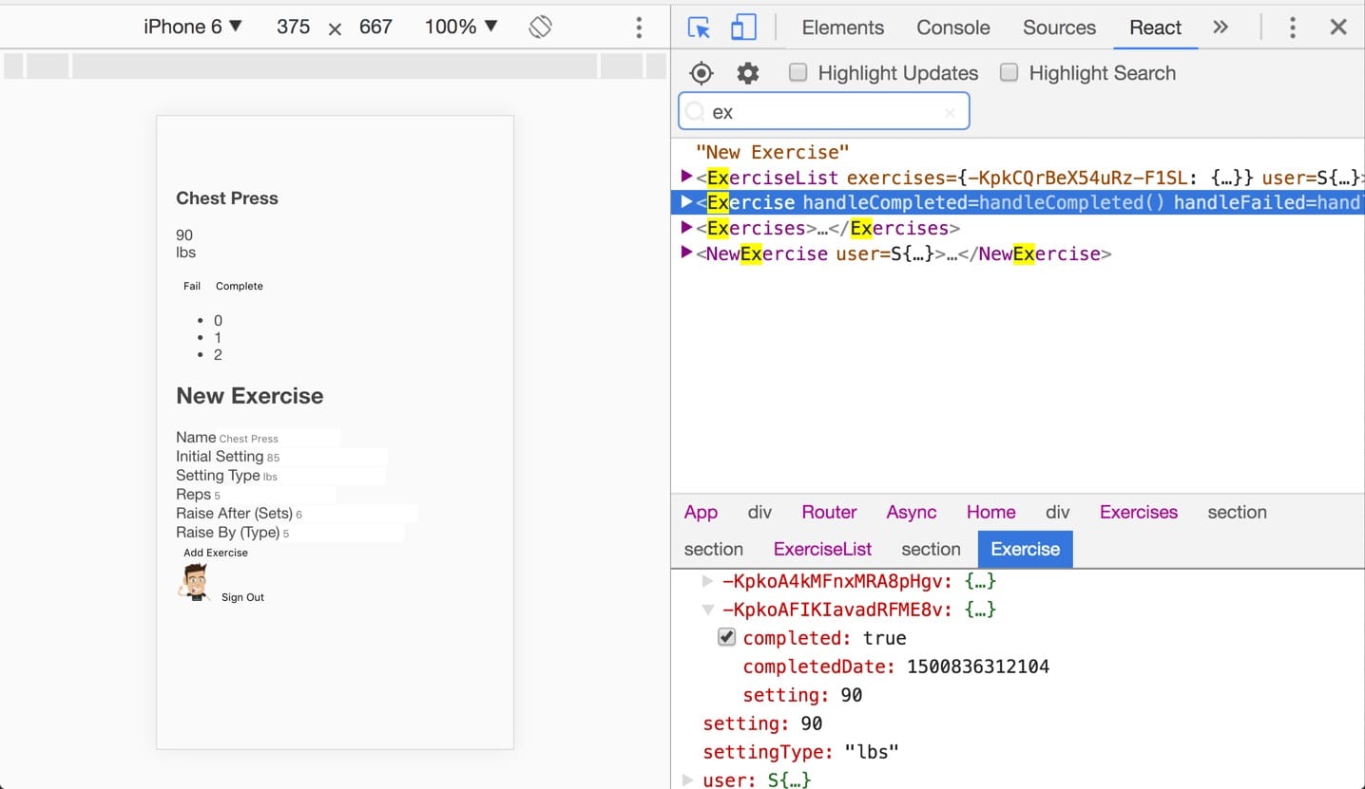
Task: Click the rotate screen orientation icon
Action: click(540, 28)
